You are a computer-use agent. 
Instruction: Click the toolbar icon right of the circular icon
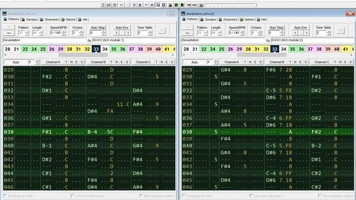pyautogui.click(x=170, y=5)
